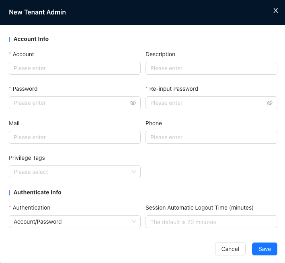Screen dimensions: 285x263
Task: Select the Mail input box
Action: pyautogui.click(x=75, y=137)
